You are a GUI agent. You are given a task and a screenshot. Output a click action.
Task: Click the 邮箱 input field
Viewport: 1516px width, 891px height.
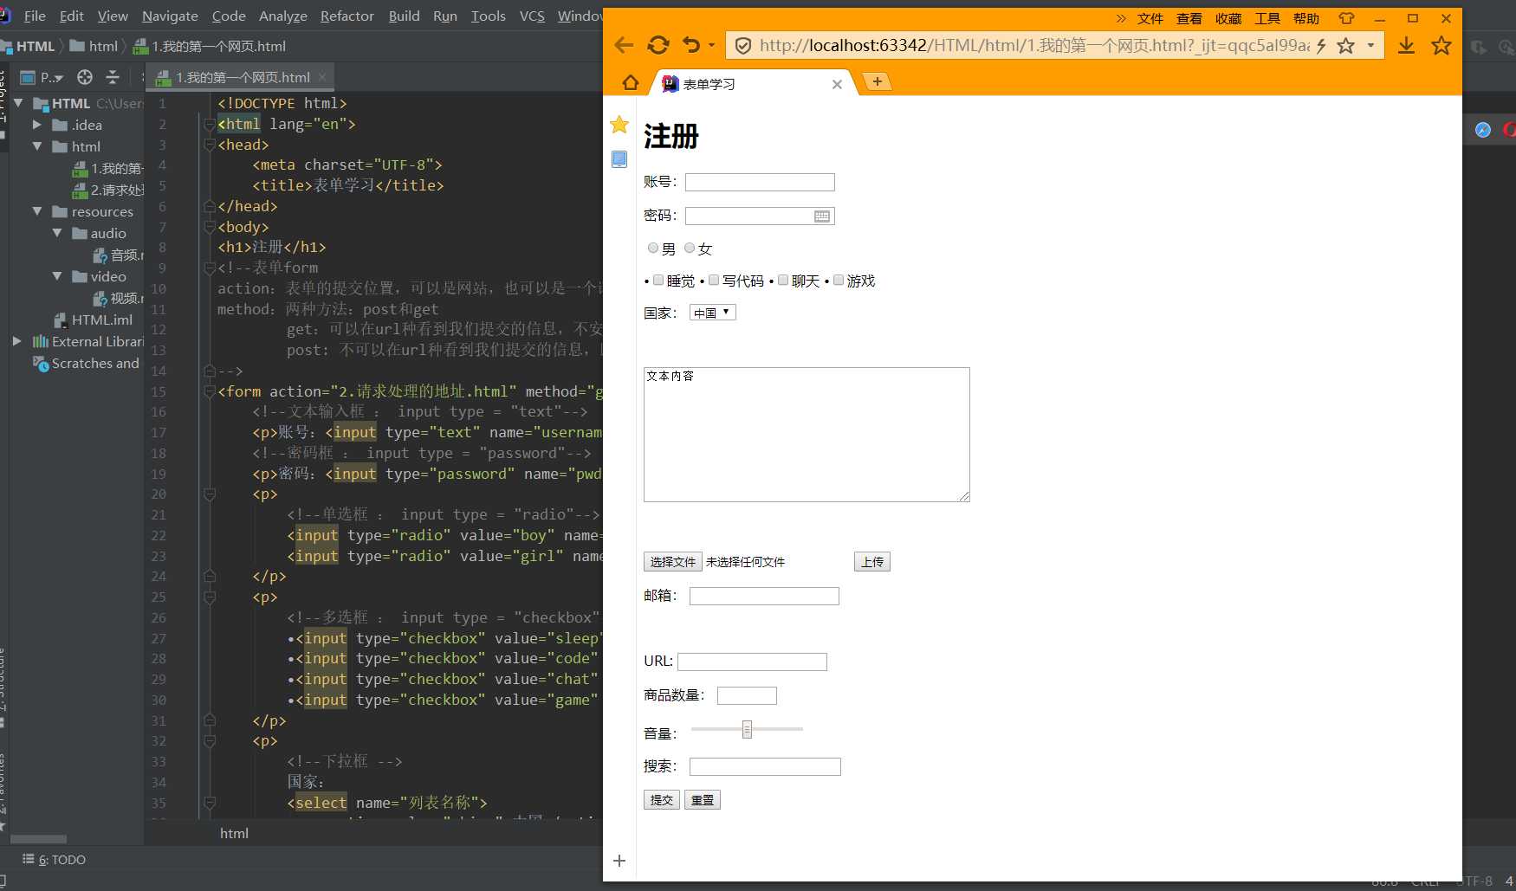coord(764,596)
